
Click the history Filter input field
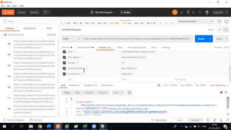(30, 21)
